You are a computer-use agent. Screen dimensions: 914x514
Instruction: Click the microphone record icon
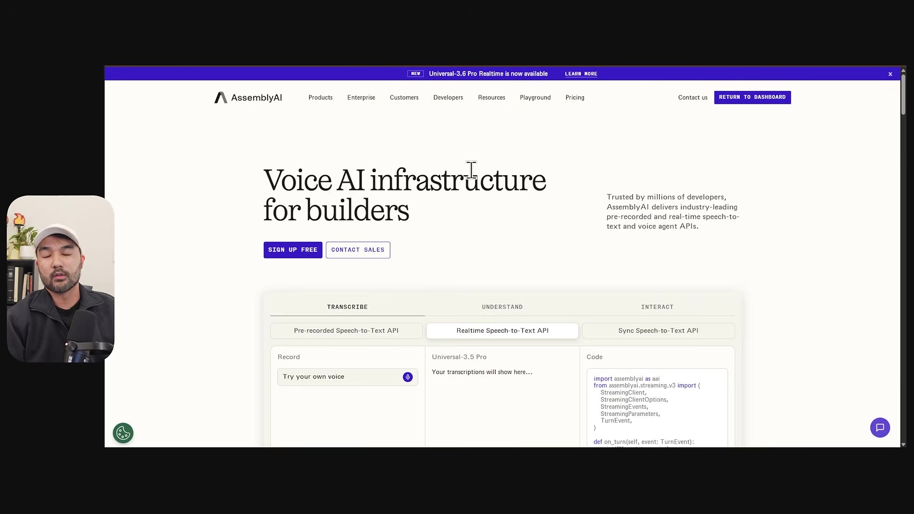pyautogui.click(x=407, y=377)
